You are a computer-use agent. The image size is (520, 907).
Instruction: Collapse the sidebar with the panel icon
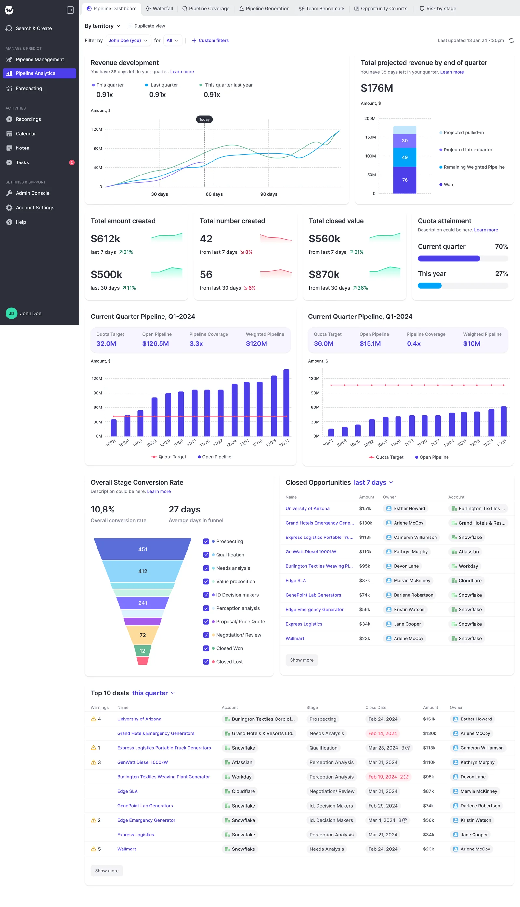(x=70, y=10)
